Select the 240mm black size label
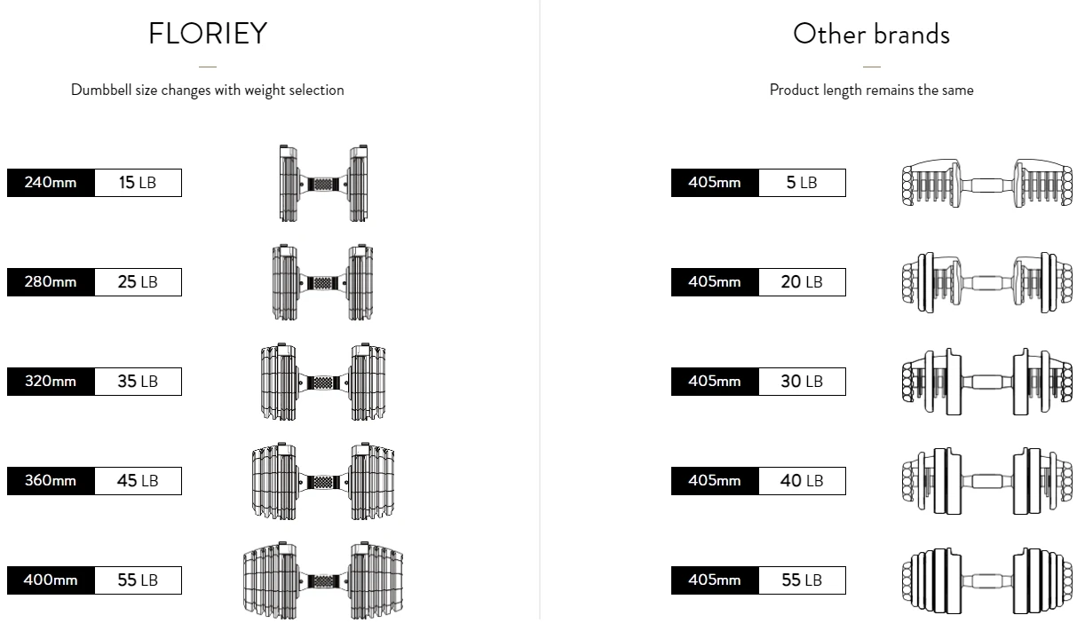Image resolution: width=1085 pixels, height=631 pixels. (51, 183)
